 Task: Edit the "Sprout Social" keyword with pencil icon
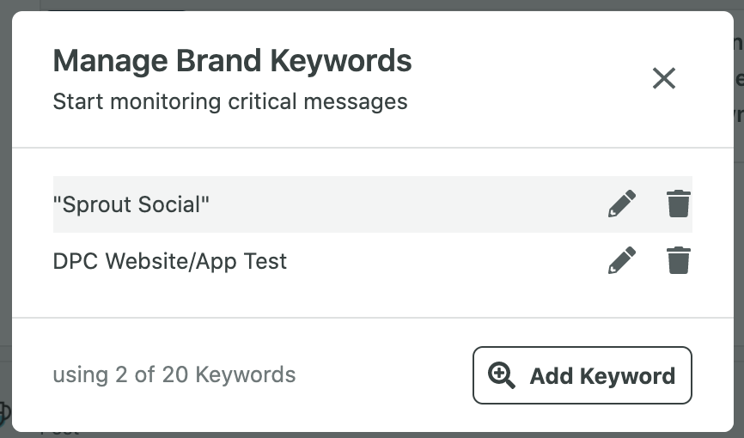tap(622, 204)
